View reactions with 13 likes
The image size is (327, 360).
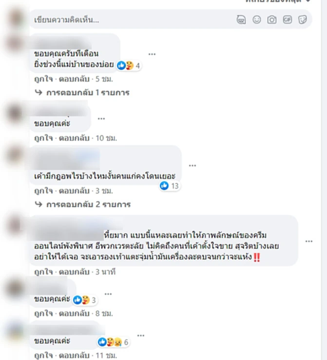click(170, 186)
